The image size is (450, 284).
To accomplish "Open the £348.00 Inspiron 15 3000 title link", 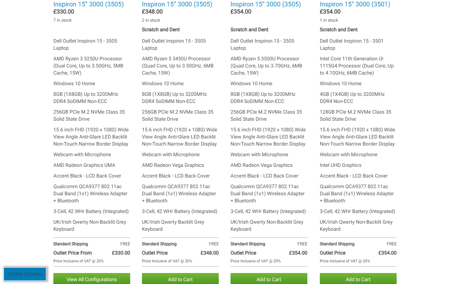I will pos(177,4).
